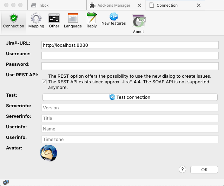This screenshot has height=186, width=224.
Task: Click the Thunderbird avatar image
Action: pos(48,153)
